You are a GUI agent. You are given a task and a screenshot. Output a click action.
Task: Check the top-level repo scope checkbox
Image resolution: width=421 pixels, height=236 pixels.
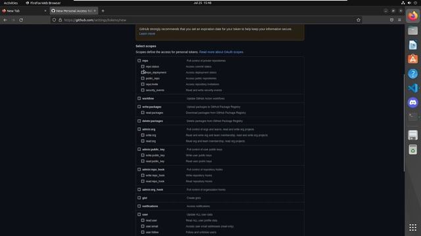point(139,61)
